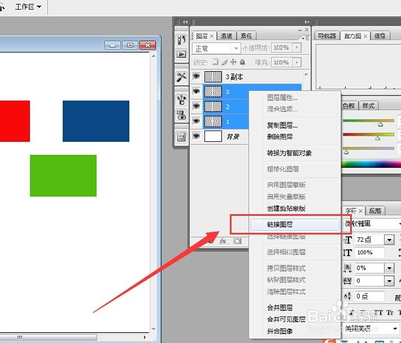Open the Layers panel options menu icon
Image resolution: width=401 pixels, height=343 pixels.
(x=305, y=38)
